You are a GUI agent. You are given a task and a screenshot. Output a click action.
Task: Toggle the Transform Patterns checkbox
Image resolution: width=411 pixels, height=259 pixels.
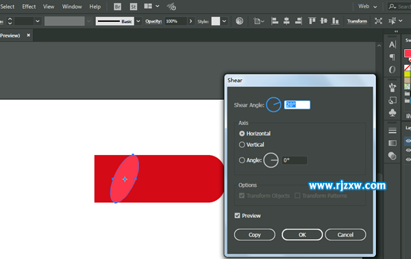point(297,195)
